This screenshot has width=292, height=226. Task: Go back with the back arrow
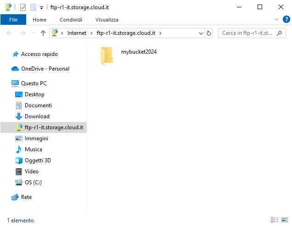click(9, 33)
